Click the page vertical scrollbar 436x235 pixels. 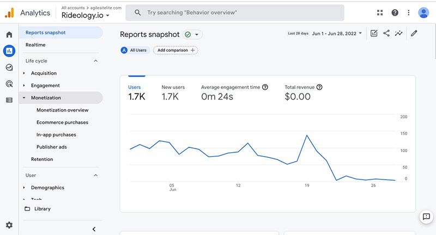435,42
